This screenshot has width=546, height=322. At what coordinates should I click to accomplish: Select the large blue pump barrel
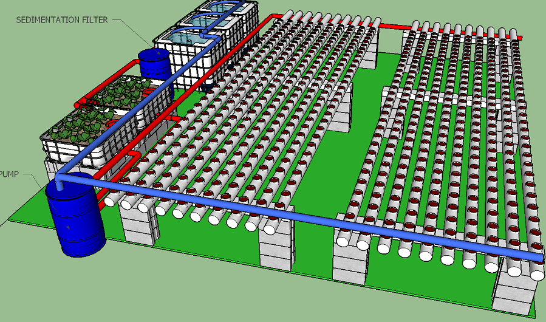pyautogui.click(x=75, y=219)
